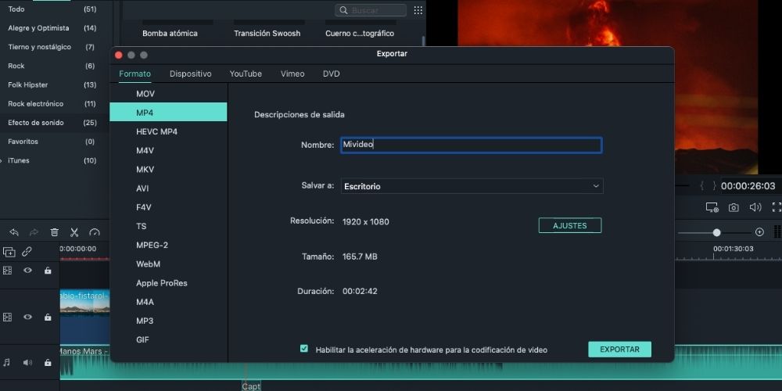
Task: Click the EXPORTAR button
Action: pyautogui.click(x=620, y=350)
